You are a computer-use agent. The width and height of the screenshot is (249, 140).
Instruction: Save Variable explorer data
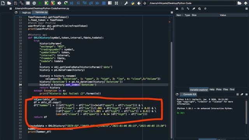coord(182,9)
